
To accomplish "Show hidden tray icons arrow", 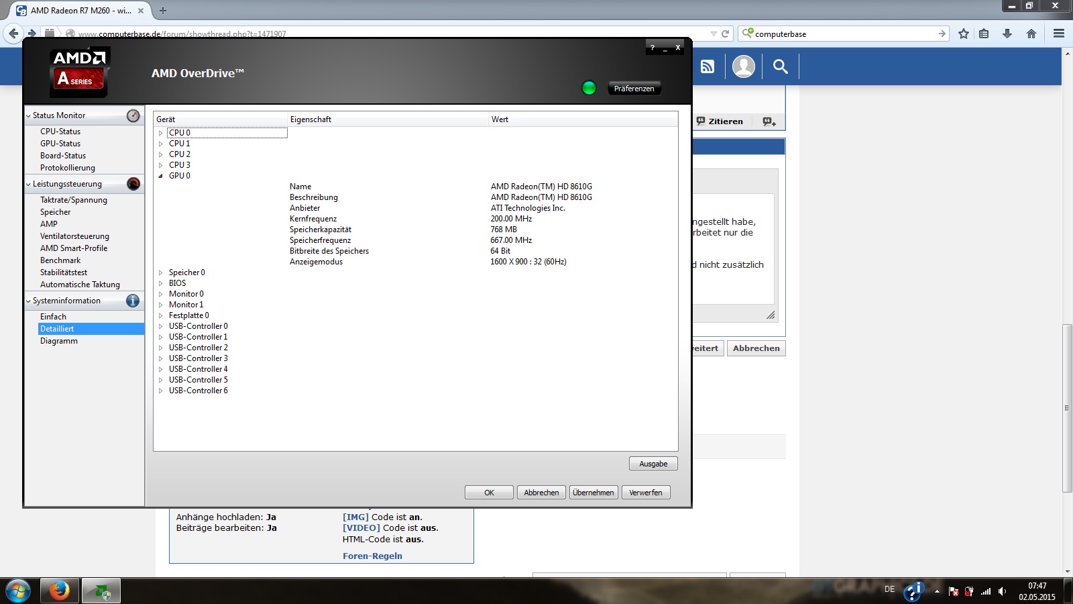I will (x=937, y=591).
